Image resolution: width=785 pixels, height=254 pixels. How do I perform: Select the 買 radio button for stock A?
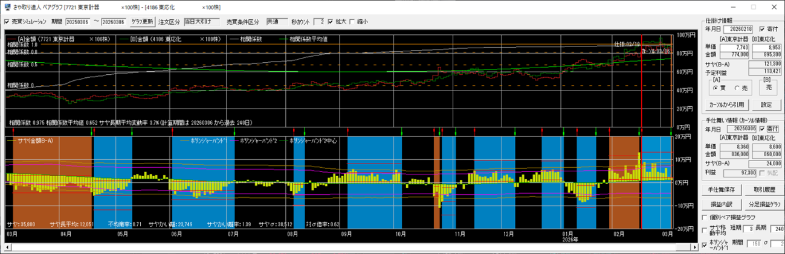pos(716,87)
